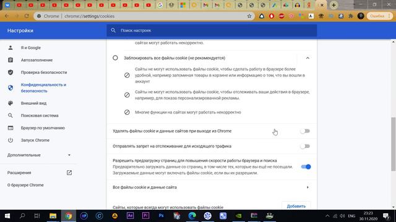
Task: Enable Отправлять запрет на отслеживание toggle
Action: pyautogui.click(x=305, y=146)
